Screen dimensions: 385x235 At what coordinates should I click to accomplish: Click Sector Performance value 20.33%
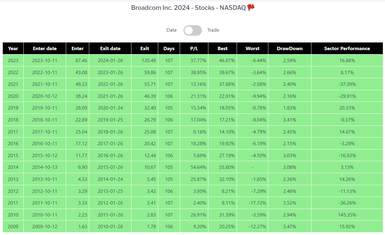347,108
